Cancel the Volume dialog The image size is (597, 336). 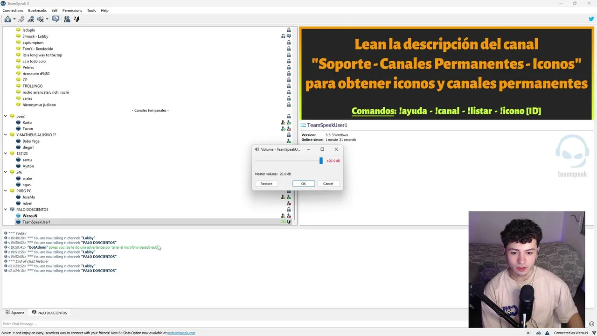click(328, 184)
